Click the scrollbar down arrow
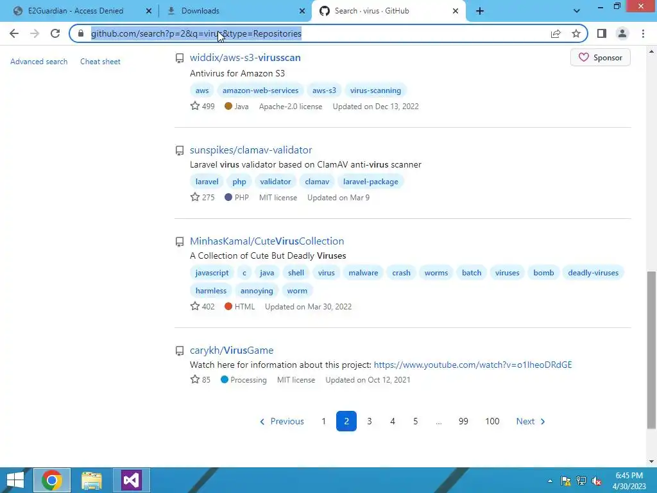The width and height of the screenshot is (657, 493). [x=651, y=462]
